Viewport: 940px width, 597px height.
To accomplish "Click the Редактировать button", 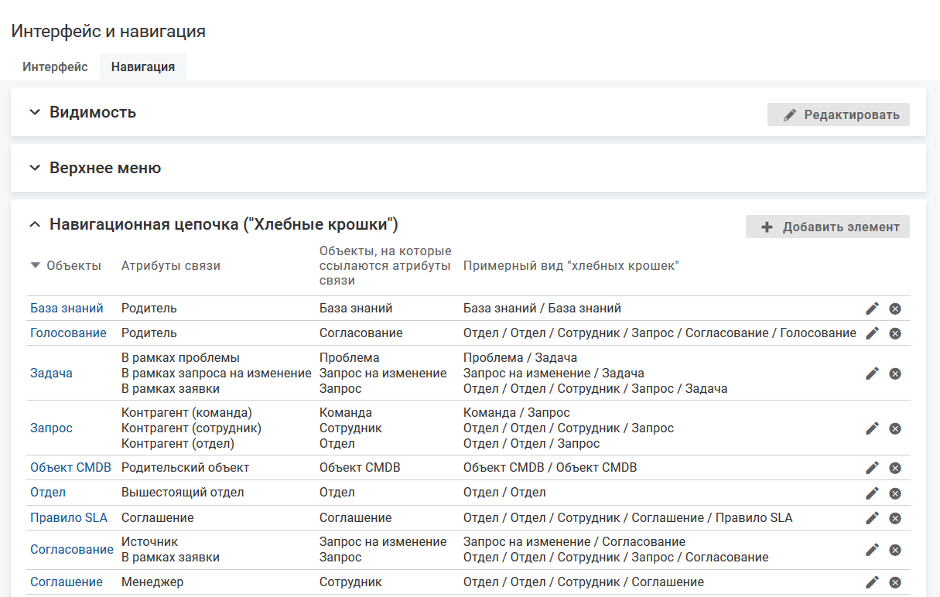I will click(839, 114).
